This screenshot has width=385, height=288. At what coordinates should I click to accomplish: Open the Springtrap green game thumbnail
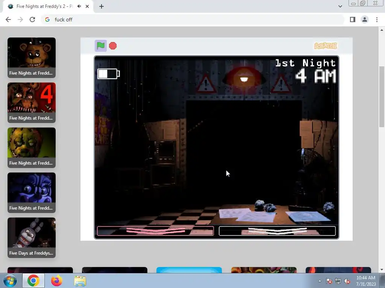(x=32, y=148)
